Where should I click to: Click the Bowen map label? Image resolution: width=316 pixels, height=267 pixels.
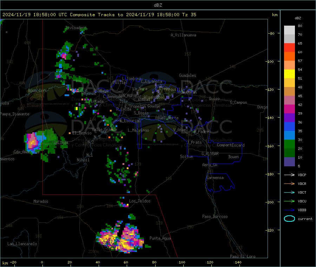[233, 156]
